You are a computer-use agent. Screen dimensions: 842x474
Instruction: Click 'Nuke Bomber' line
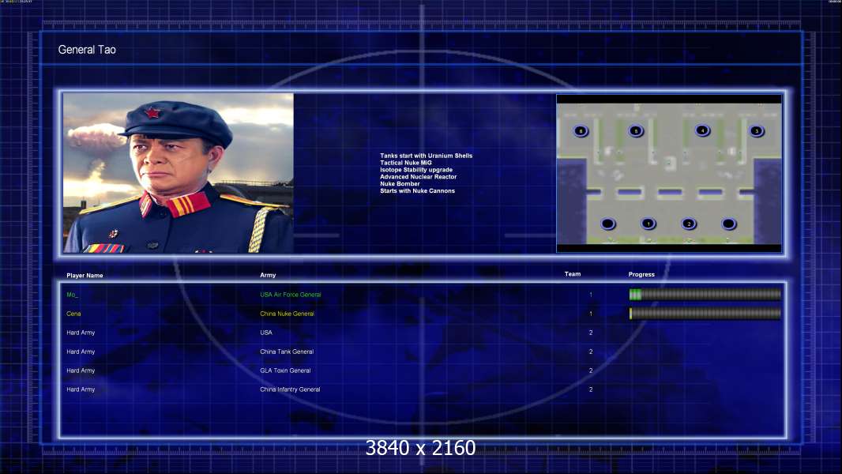[400, 183]
